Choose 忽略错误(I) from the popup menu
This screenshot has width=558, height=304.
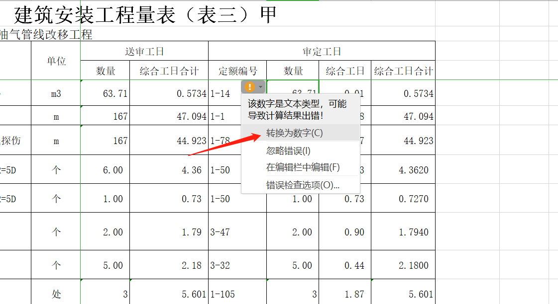coord(288,151)
